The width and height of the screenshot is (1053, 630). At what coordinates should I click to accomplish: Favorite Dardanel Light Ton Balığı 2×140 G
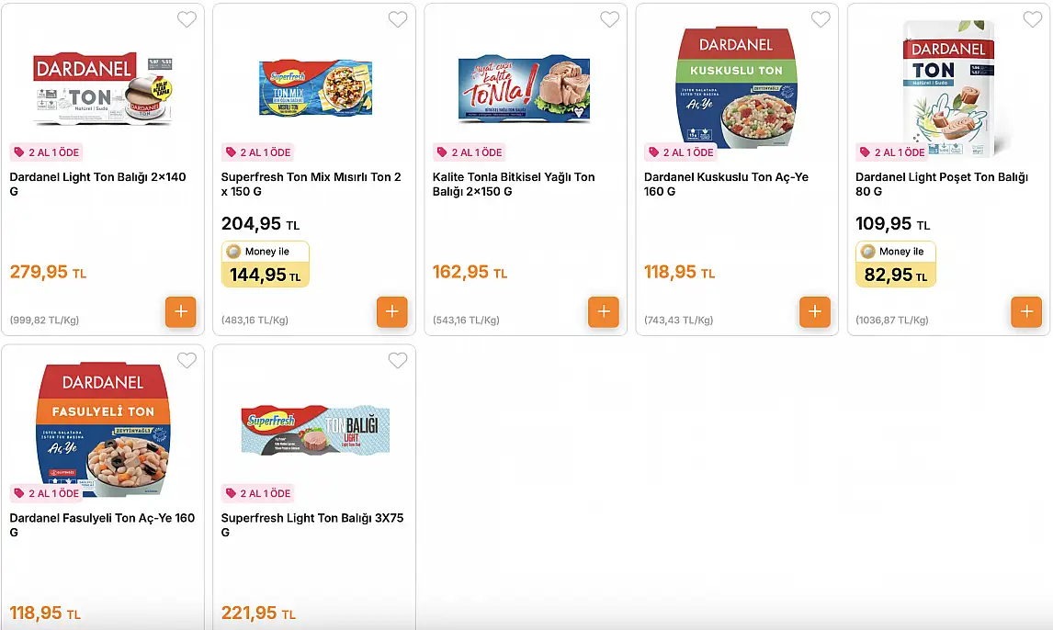tap(187, 19)
